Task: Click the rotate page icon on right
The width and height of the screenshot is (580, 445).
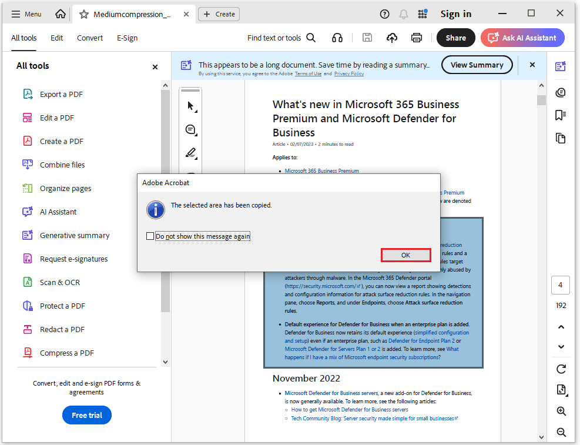Action: click(x=561, y=369)
